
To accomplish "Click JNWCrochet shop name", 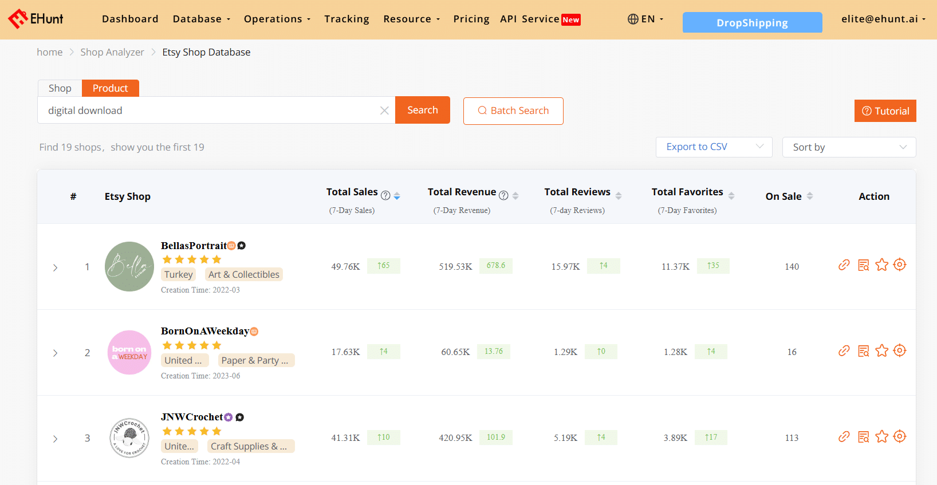I will (x=192, y=417).
